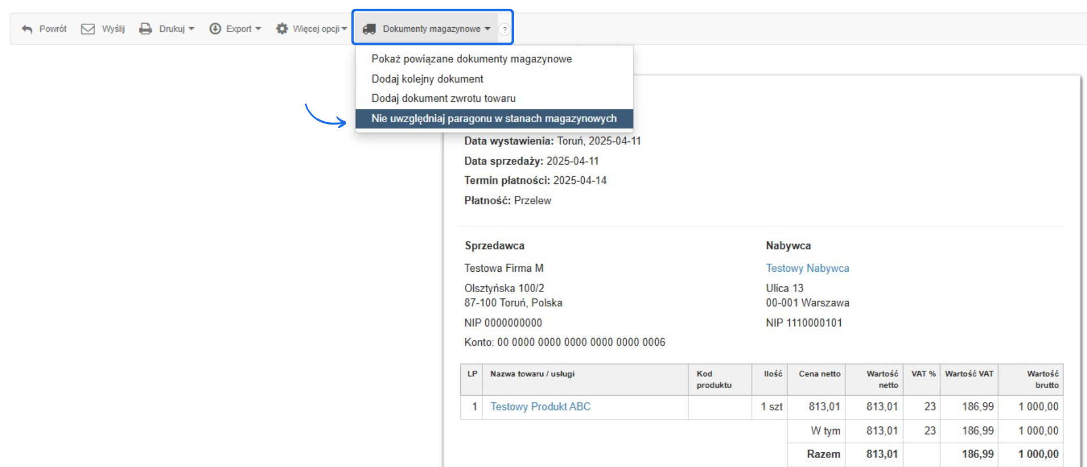Click the Powrót button text

click(x=53, y=29)
